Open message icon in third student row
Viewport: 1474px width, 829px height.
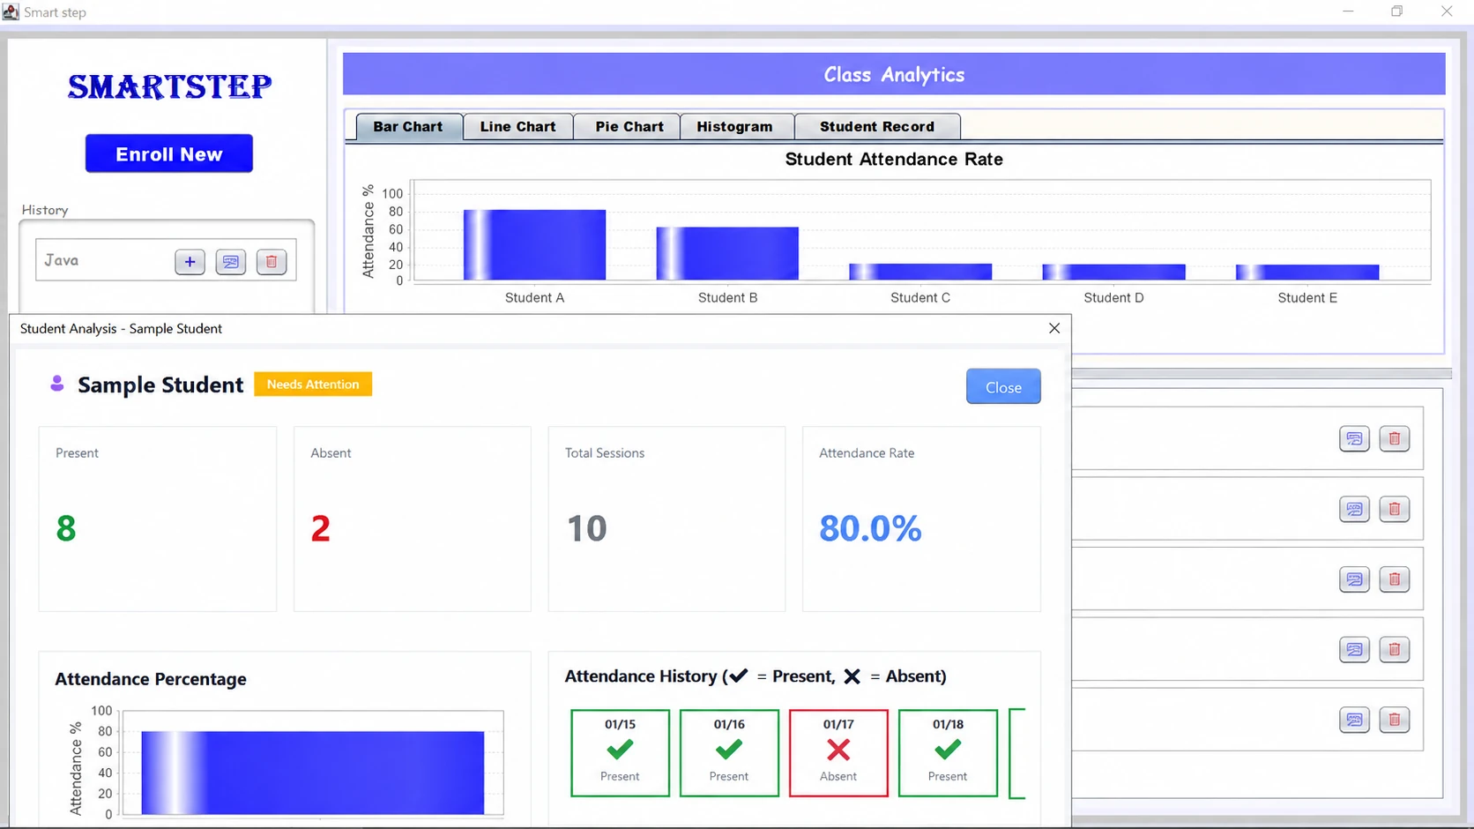tap(1354, 579)
